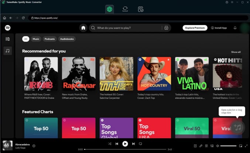250x153 pixels.
Task: Open the Converting tab icon in TunesMake
Action: click(125, 9)
